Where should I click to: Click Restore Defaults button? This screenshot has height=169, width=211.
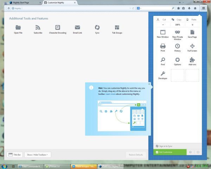tap(136, 155)
